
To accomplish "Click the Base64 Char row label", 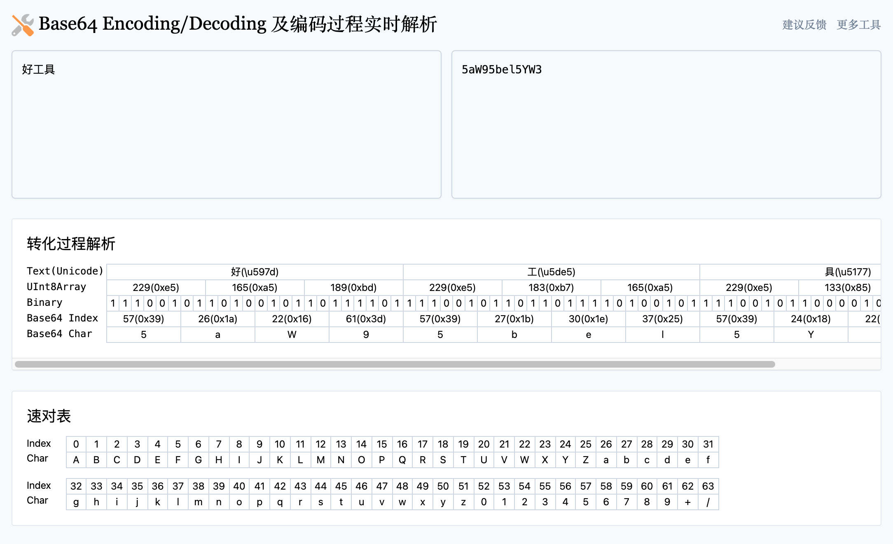I will point(59,334).
